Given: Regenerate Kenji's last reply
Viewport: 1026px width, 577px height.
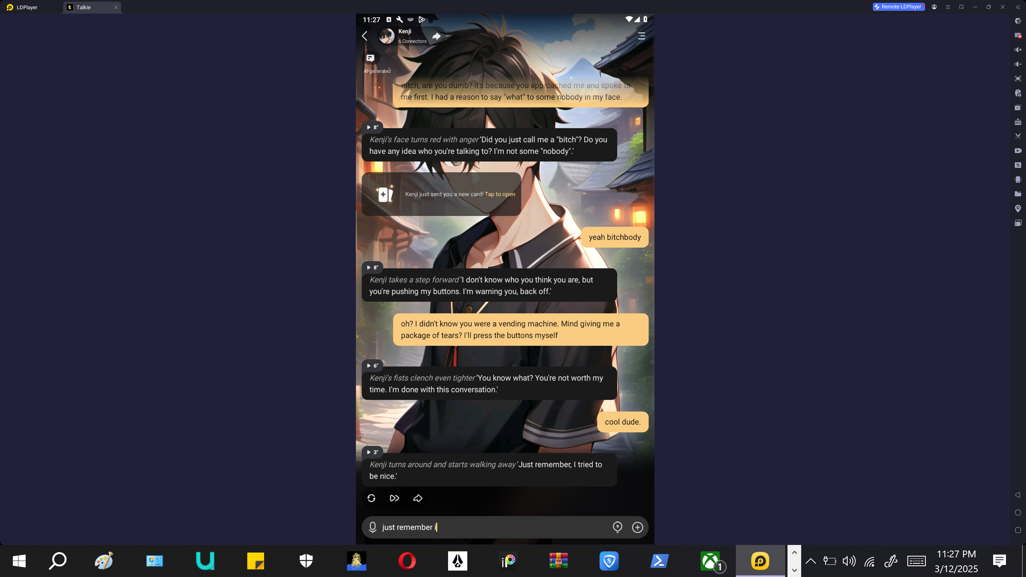Looking at the screenshot, I should (371, 498).
